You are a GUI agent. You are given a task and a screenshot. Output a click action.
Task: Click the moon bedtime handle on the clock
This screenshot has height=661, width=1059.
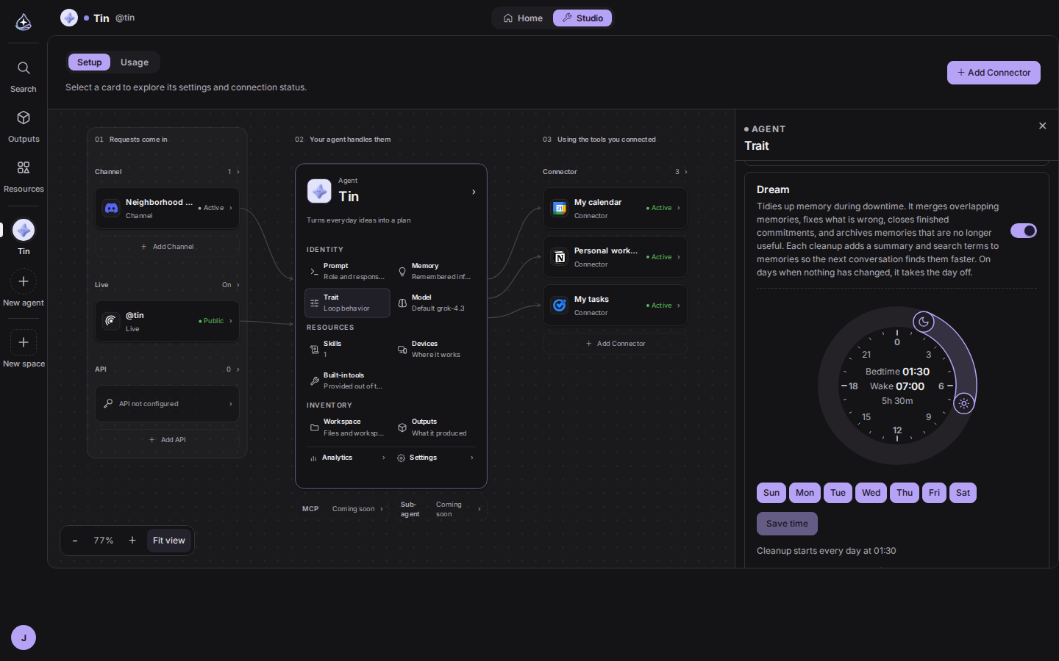point(924,322)
